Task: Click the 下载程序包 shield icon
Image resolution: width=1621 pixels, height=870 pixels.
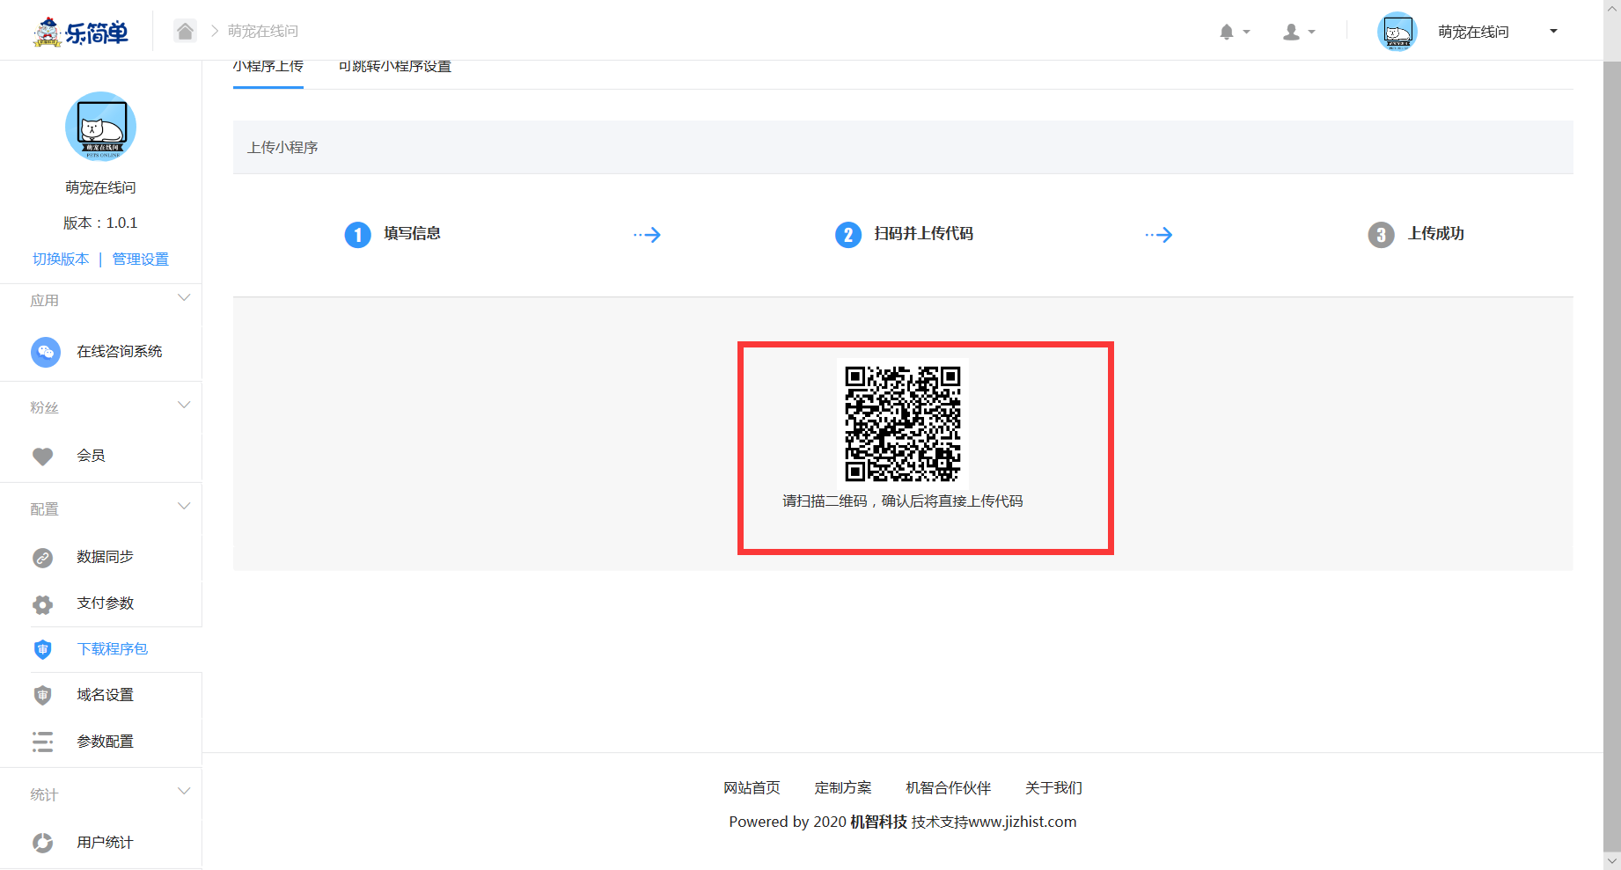Action: coord(42,649)
